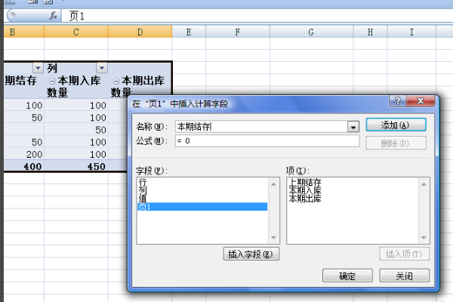Collapse the 本期出库 pivot group

(116, 82)
